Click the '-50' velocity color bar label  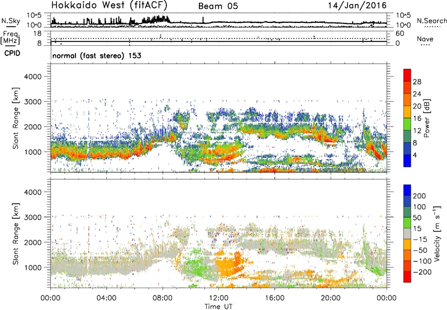[420, 250]
